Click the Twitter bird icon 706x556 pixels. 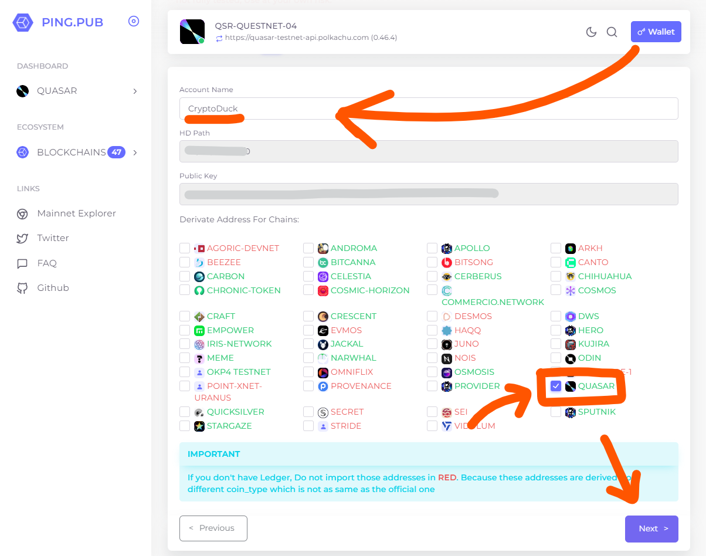point(22,239)
